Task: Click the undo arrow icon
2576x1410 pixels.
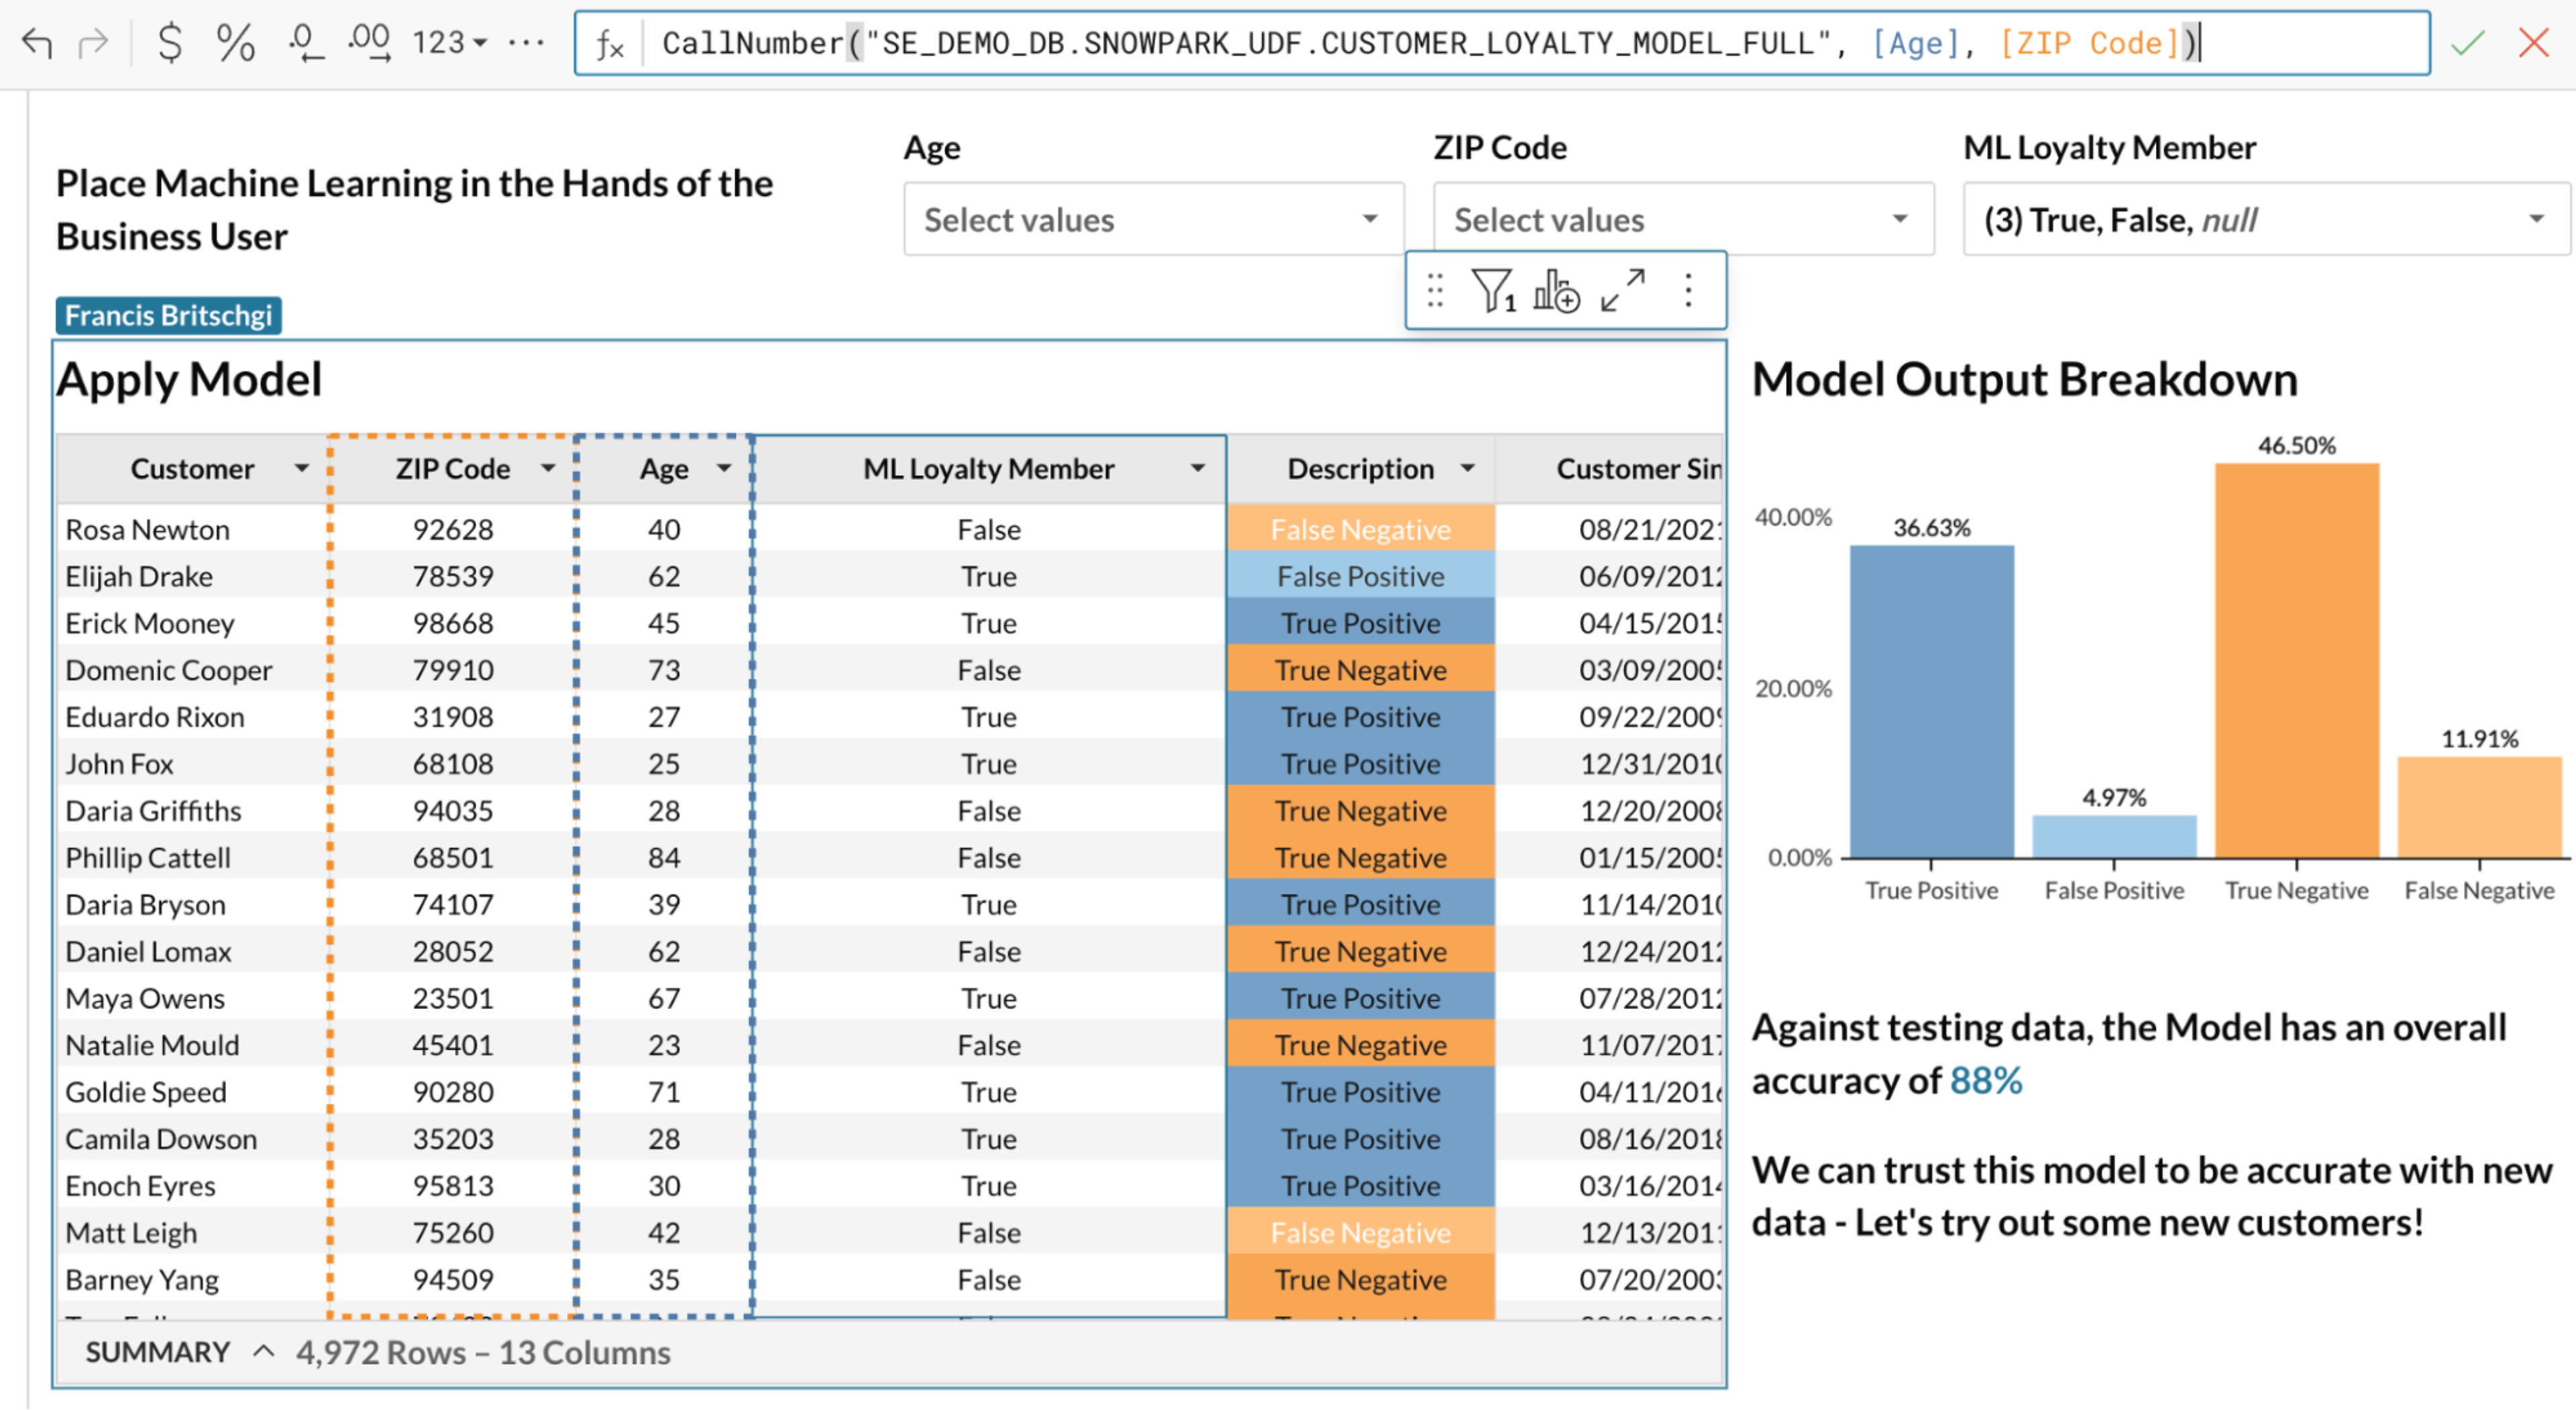Action: tap(37, 43)
